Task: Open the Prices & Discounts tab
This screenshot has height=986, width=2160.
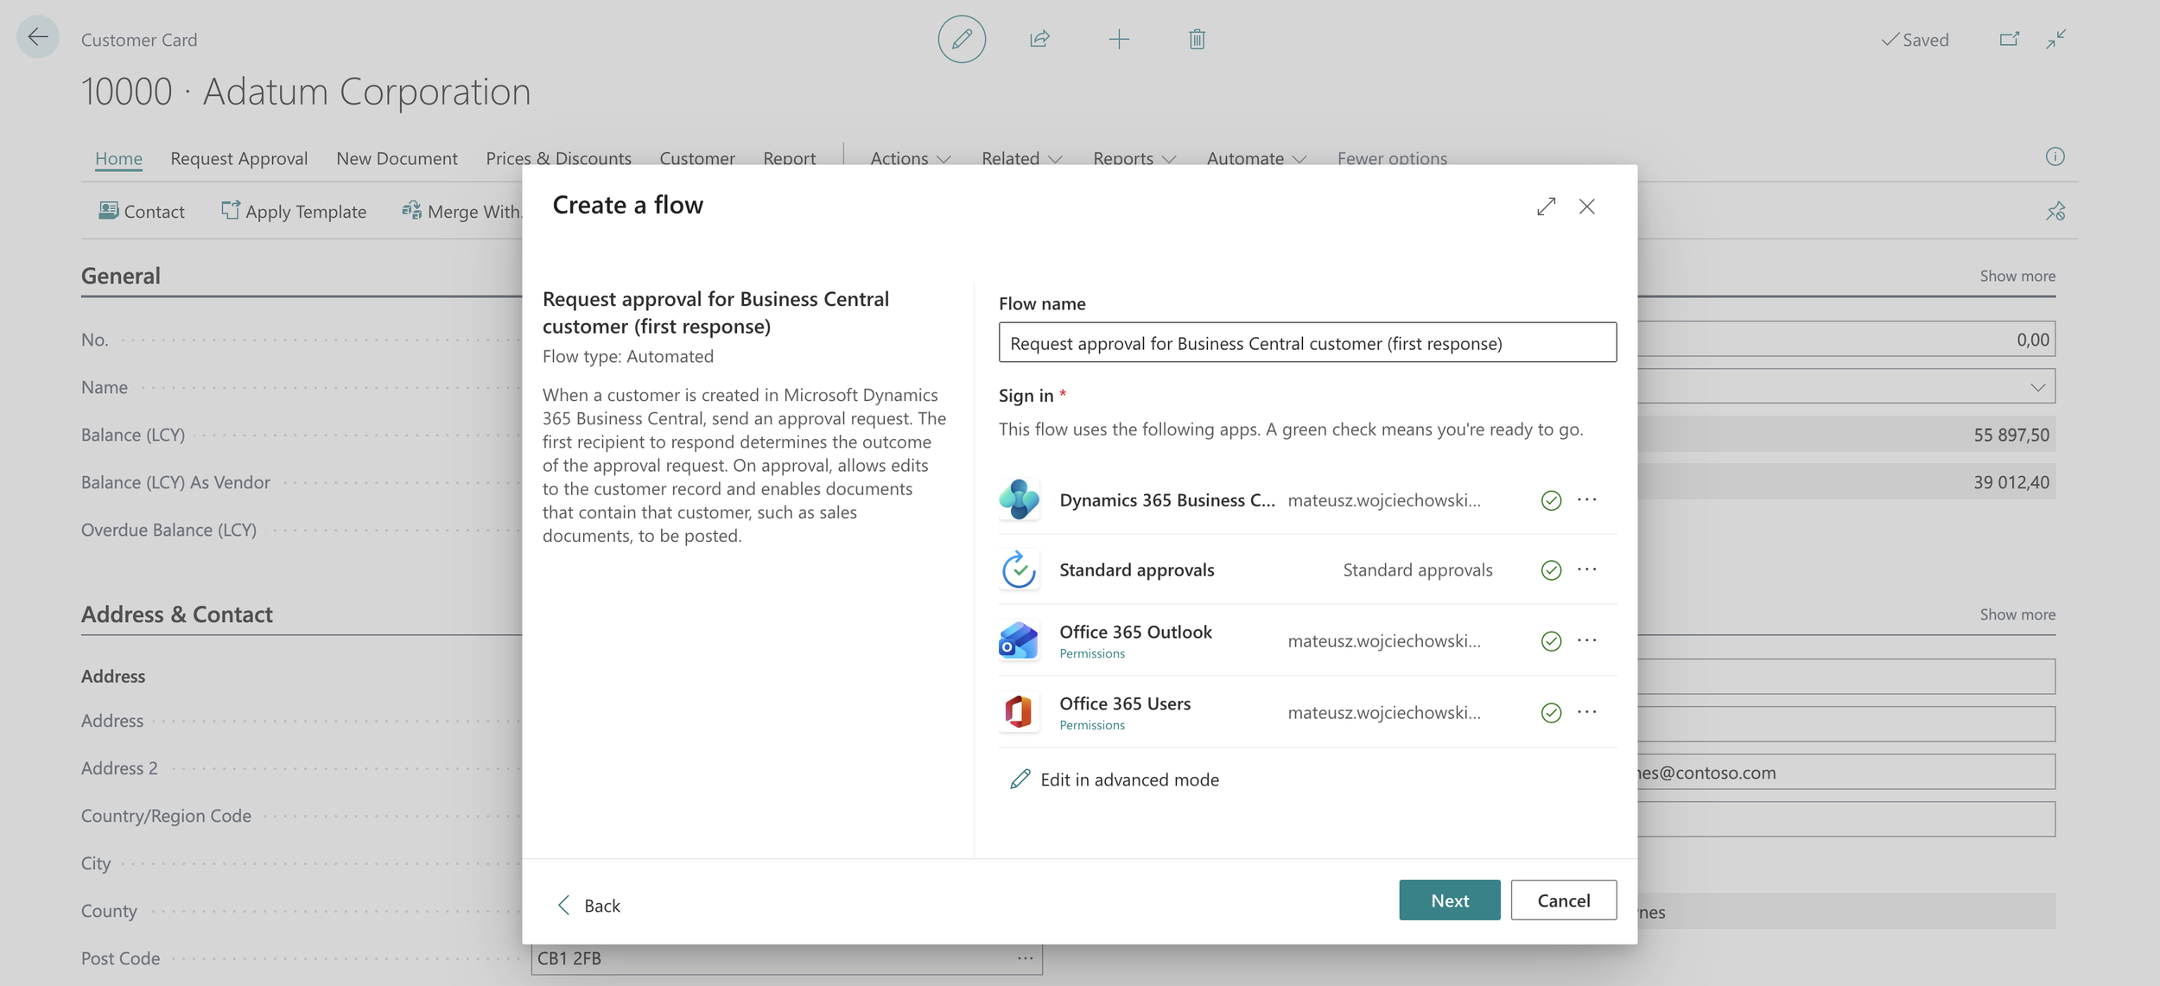Action: point(559,158)
